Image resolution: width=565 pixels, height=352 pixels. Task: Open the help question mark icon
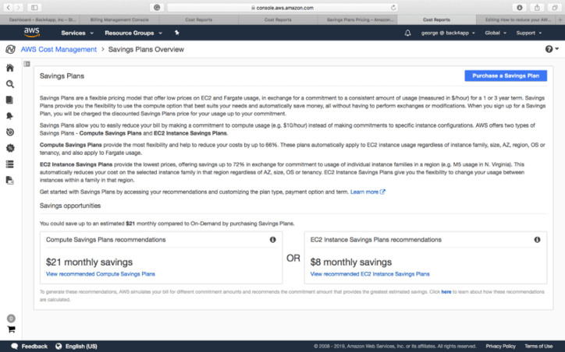[x=549, y=49]
